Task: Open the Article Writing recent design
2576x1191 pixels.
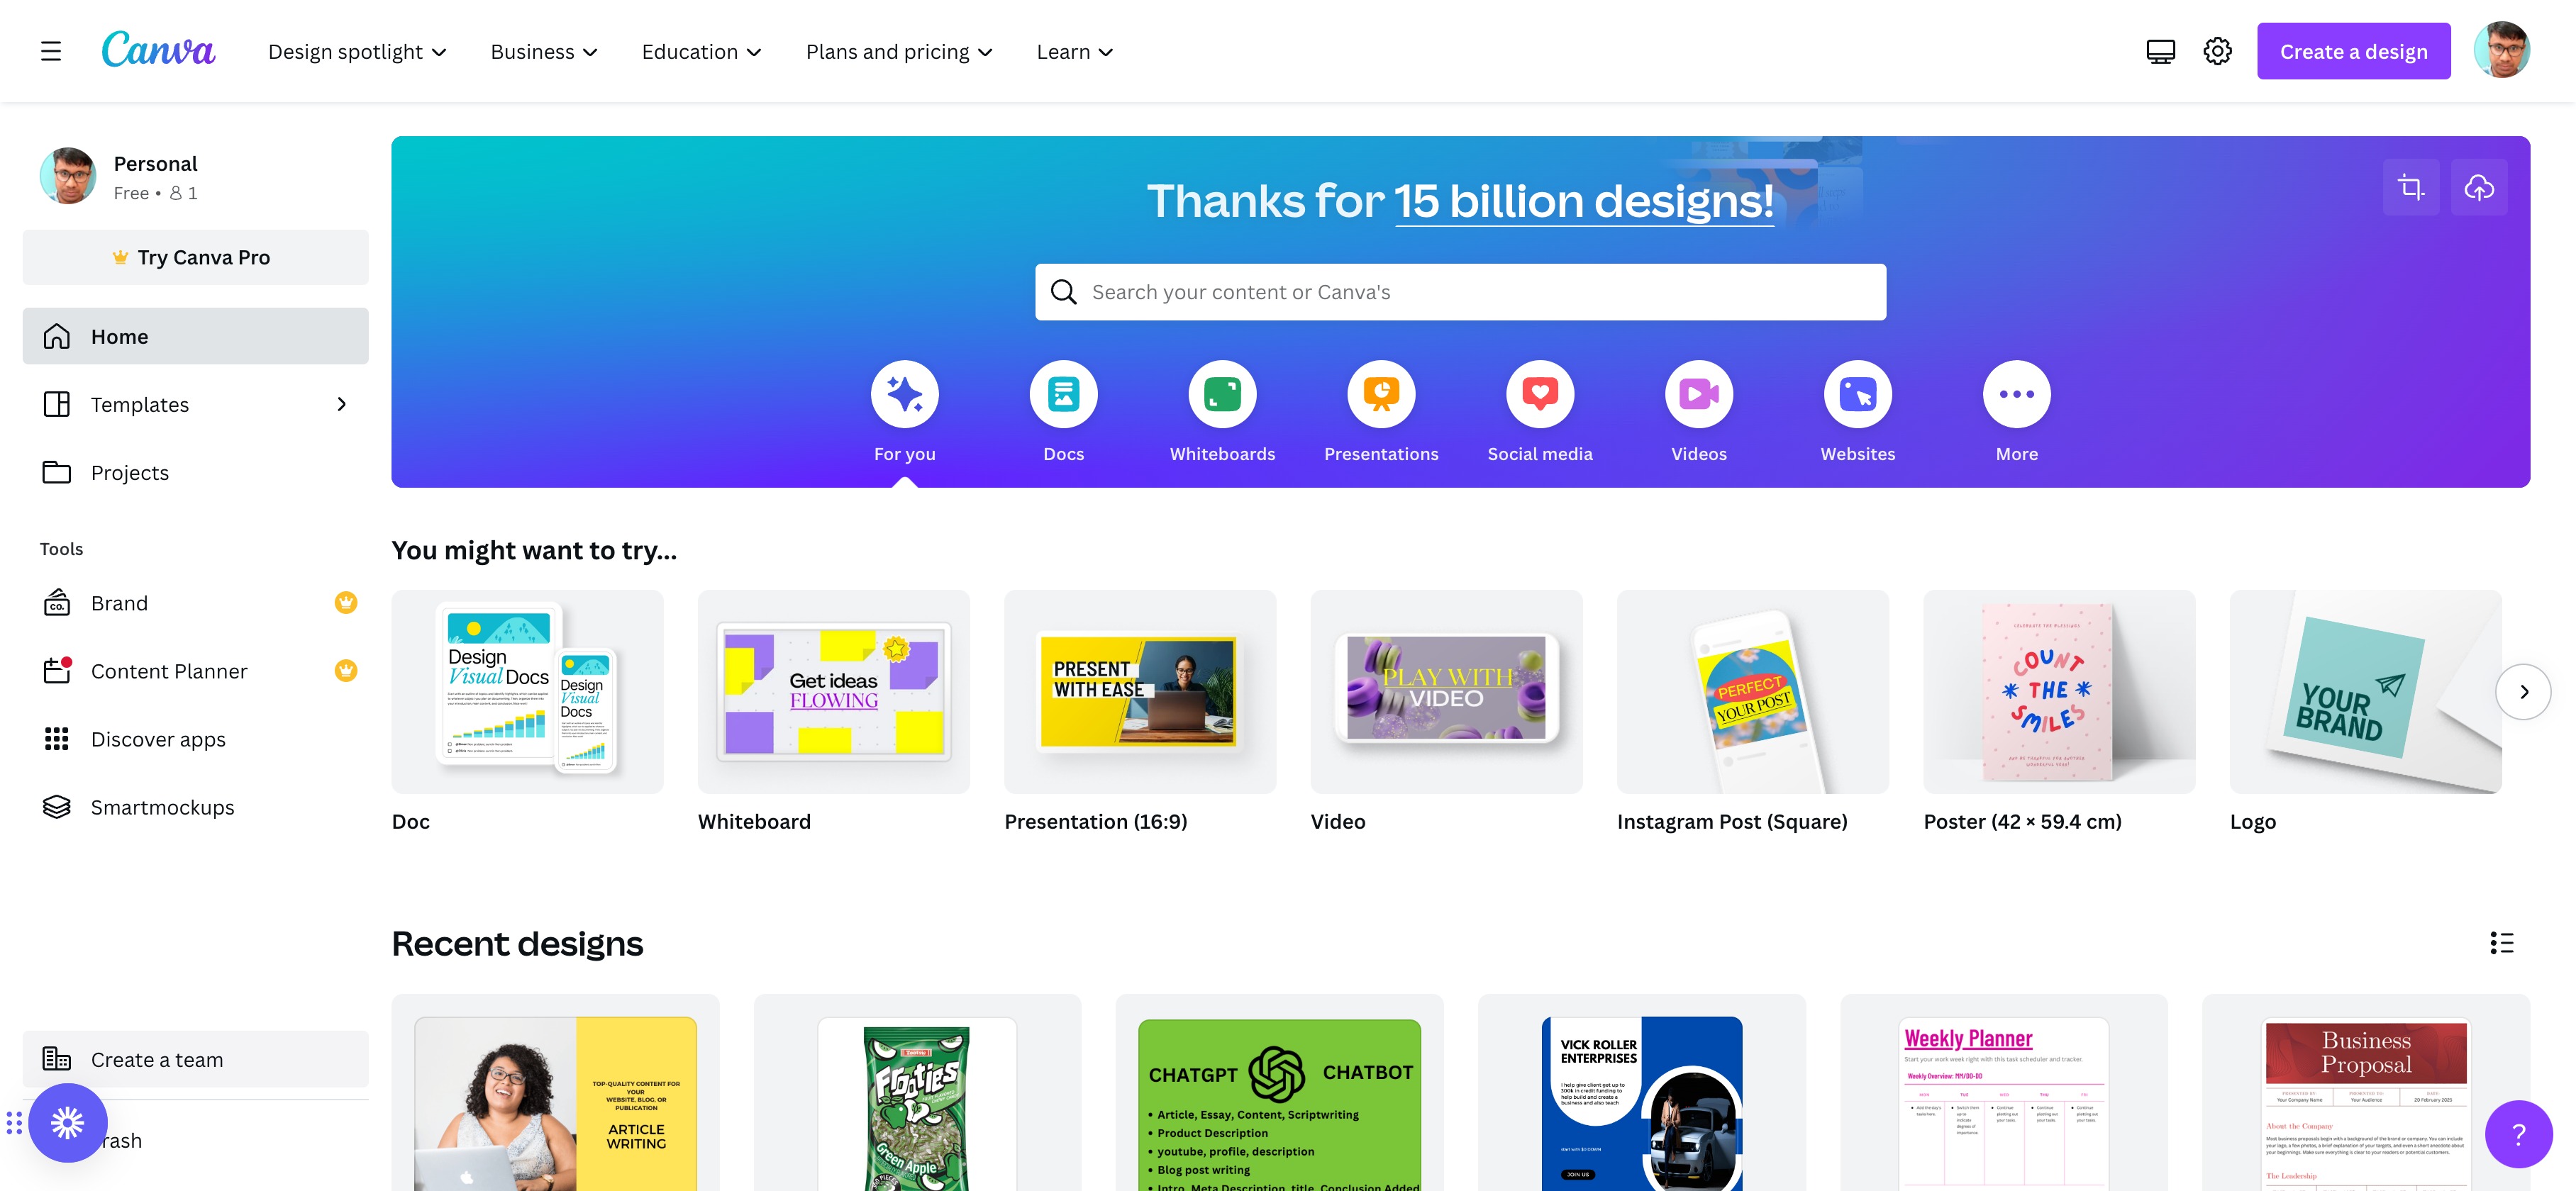Action: 555,1093
